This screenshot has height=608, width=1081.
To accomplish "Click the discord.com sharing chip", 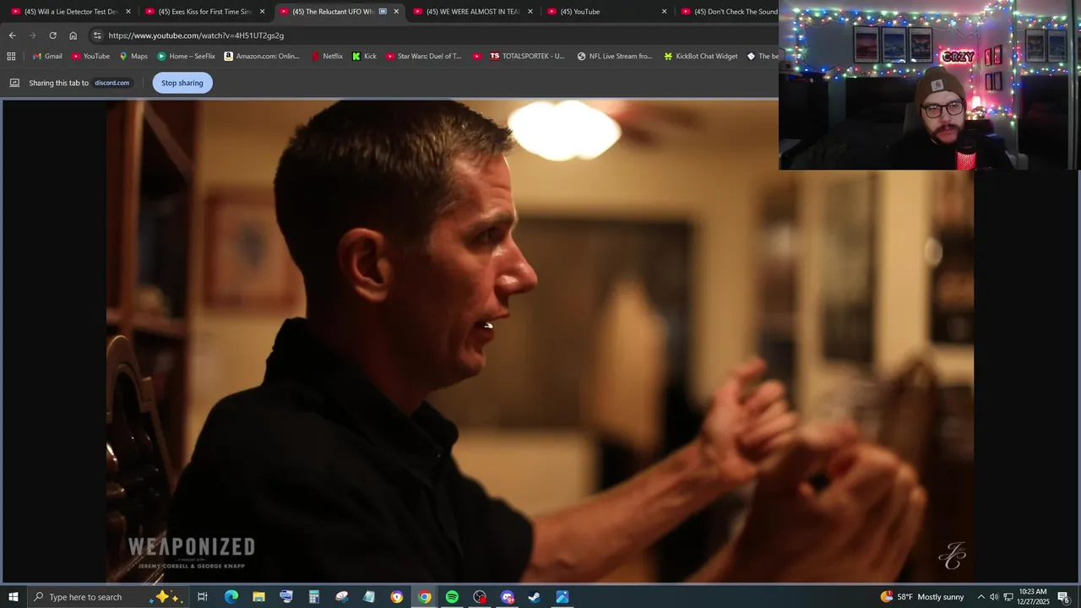I will (x=112, y=83).
